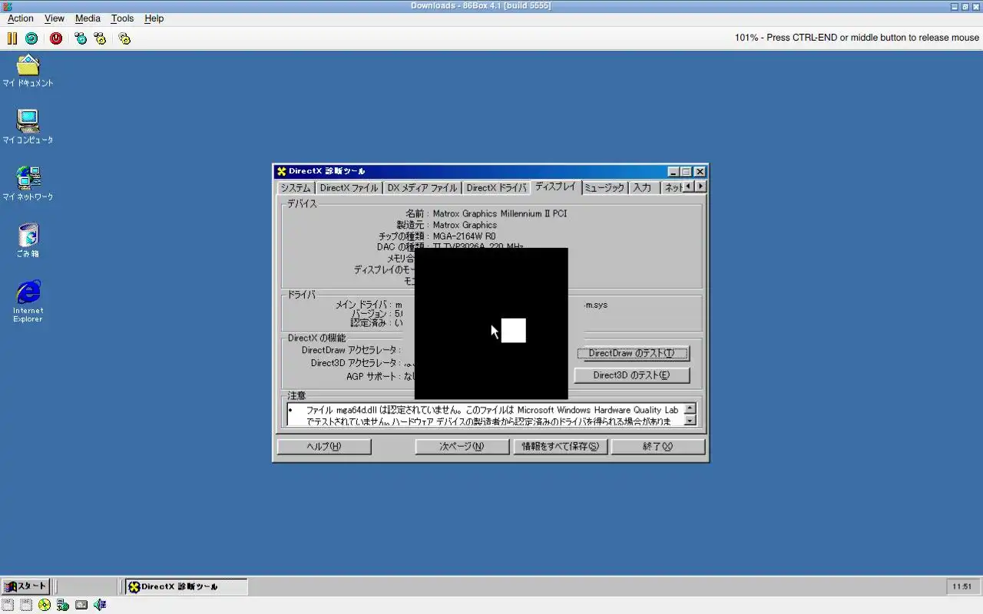Switch to the システム tab
Viewport: 983px width, 614px height.
click(x=296, y=188)
